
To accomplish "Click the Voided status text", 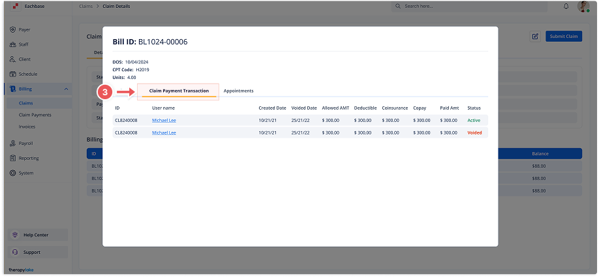I will pos(474,132).
